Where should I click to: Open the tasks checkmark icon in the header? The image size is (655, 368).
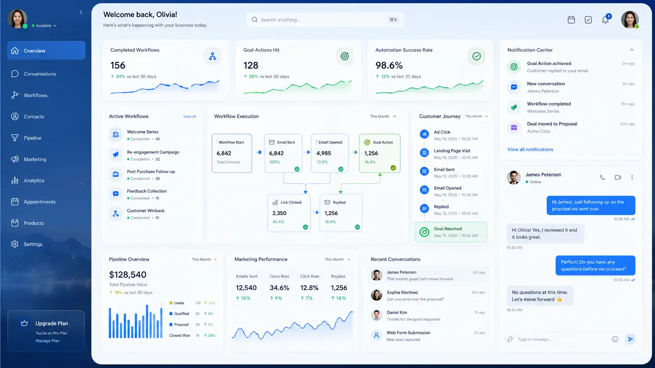588,20
